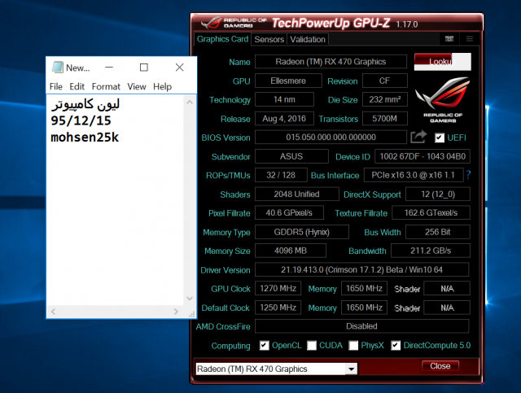Image resolution: width=521 pixels, height=393 pixels.
Task: Click the Bandwidth 211.2 GB/s value
Action: click(x=431, y=251)
